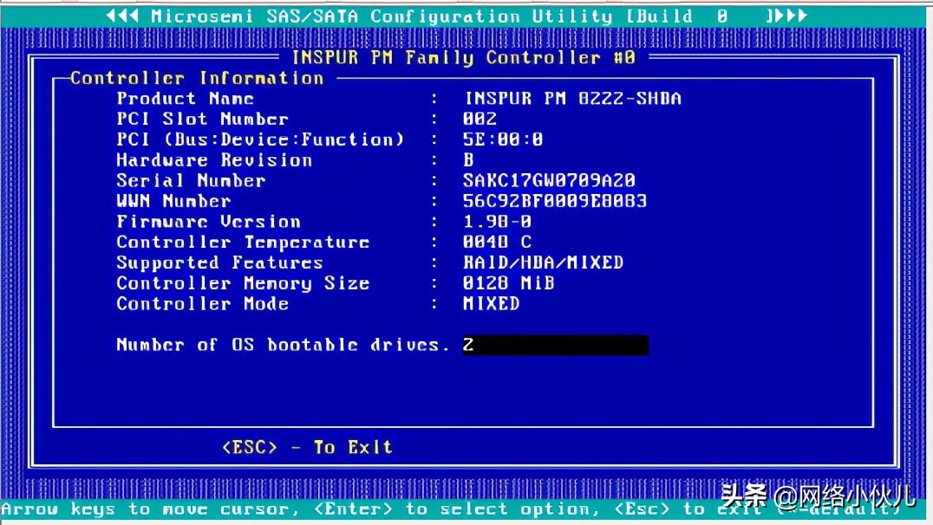Image resolution: width=933 pixels, height=525 pixels.
Task: Click the bottom Arrow keys help line
Action: coord(347,509)
